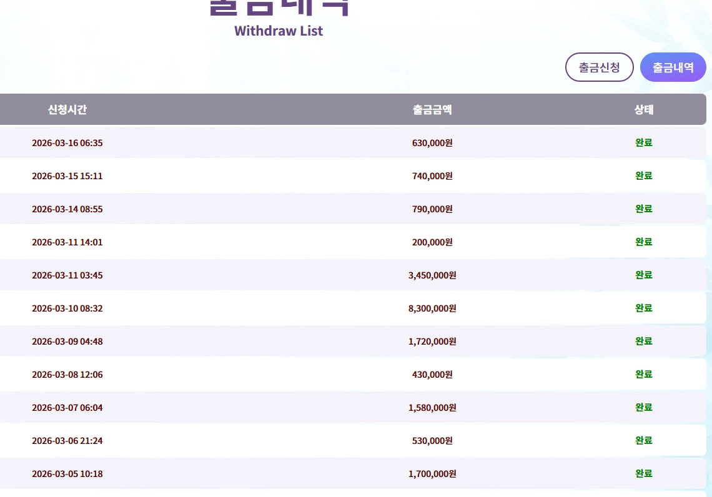This screenshot has height=497, width=712.
Task: Click the 630,000원 withdrawal amount
Action: click(432, 143)
